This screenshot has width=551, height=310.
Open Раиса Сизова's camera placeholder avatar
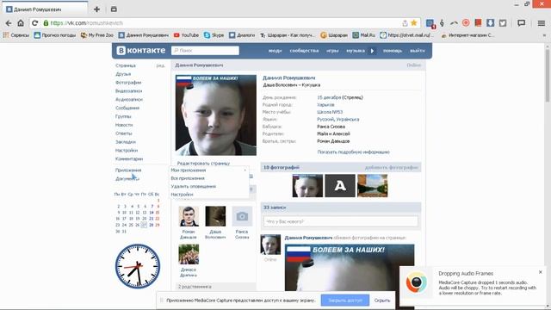click(242, 216)
